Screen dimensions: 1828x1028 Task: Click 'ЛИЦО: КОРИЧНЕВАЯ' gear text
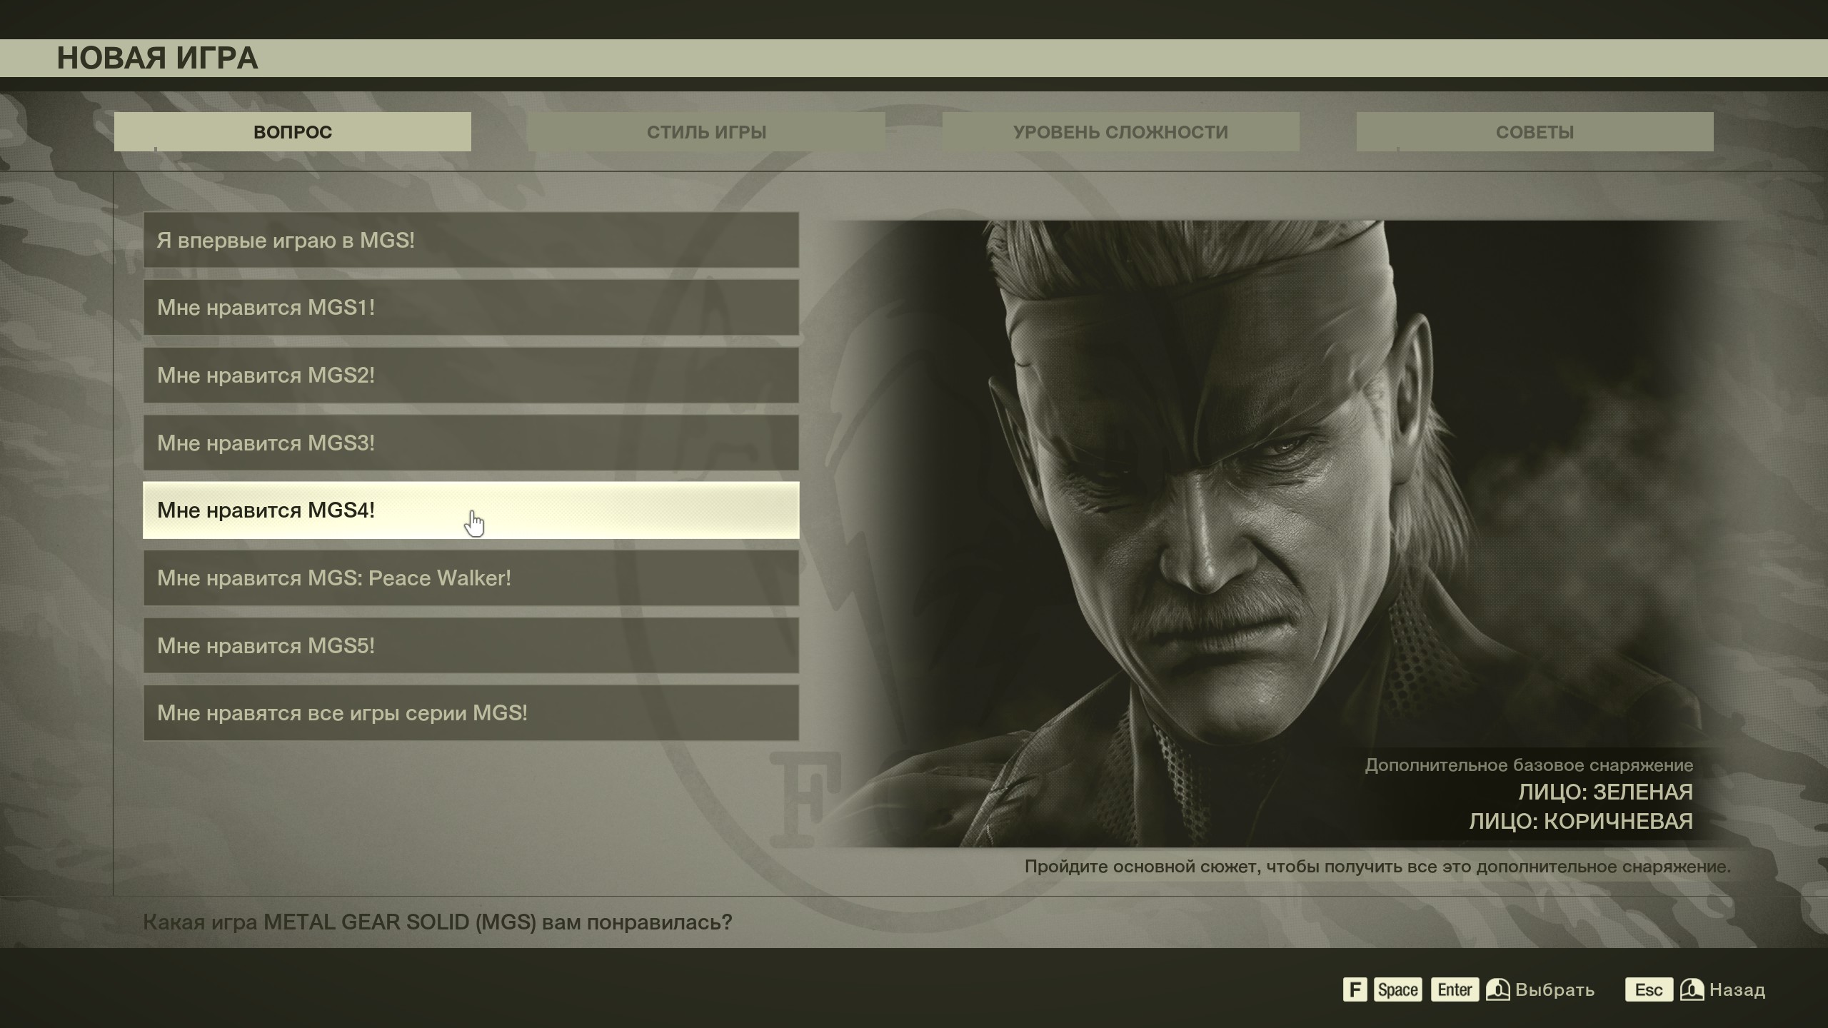[1581, 821]
